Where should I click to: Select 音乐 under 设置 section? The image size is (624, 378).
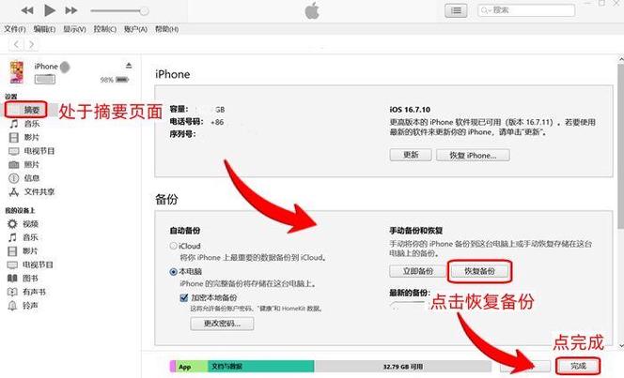point(24,124)
